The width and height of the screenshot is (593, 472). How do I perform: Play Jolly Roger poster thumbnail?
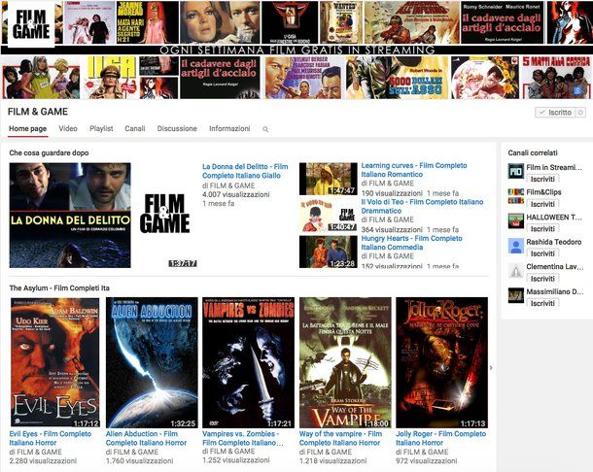coord(441,363)
